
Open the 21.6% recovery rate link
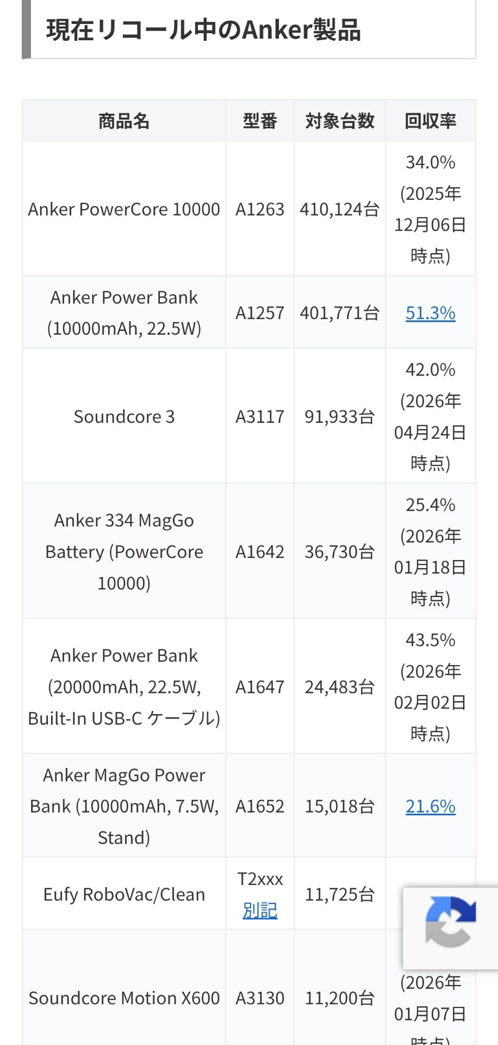(430, 806)
